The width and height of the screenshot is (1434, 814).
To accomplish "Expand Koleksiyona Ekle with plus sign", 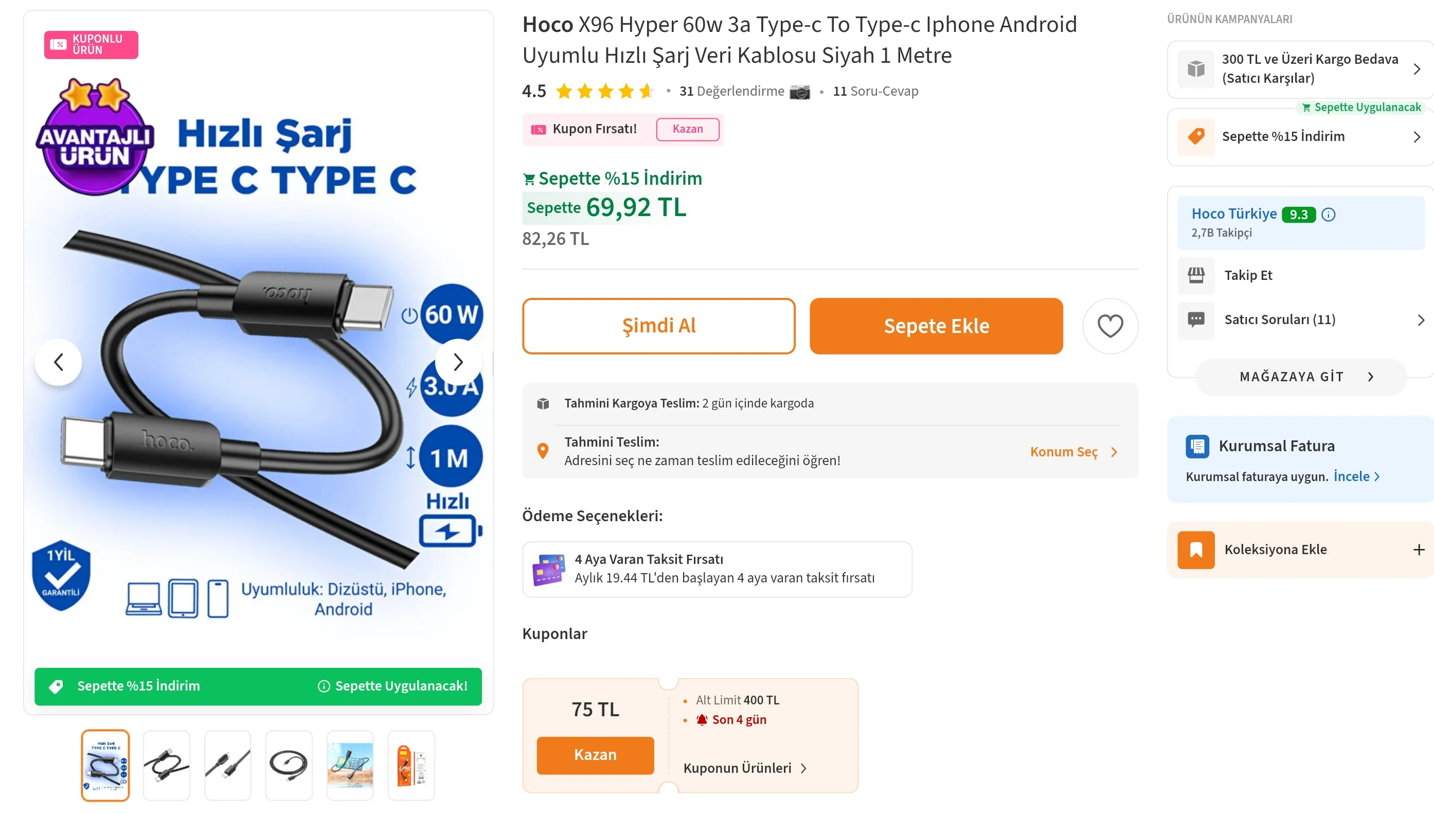I will pos(1418,550).
